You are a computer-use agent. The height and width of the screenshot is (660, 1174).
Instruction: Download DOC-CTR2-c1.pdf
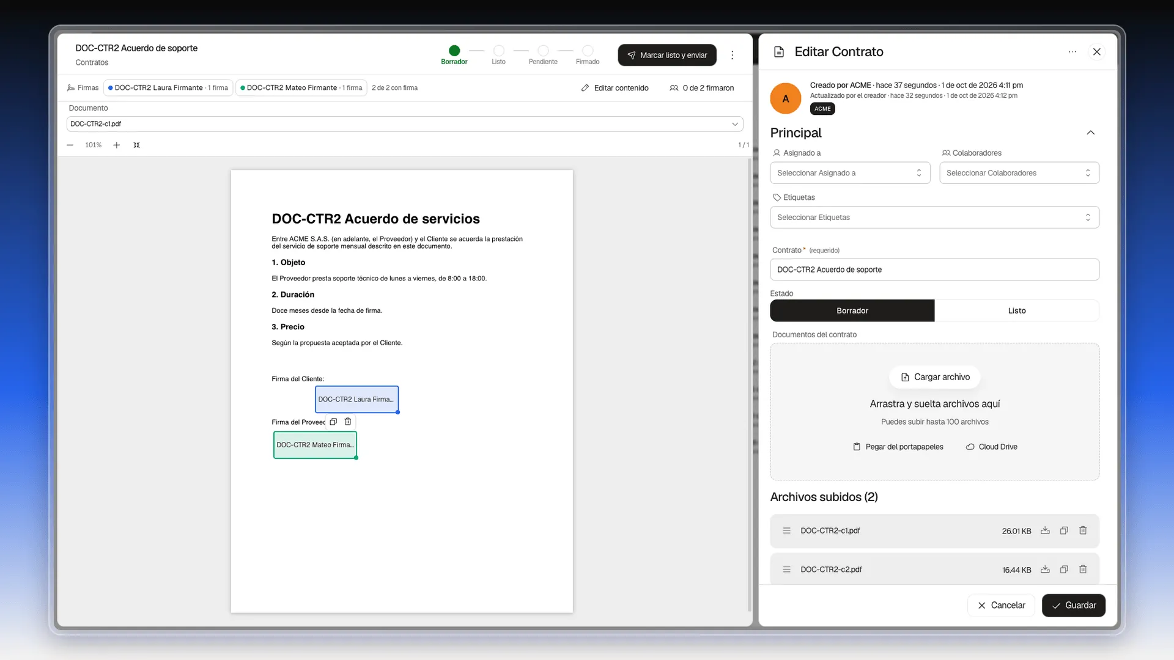[1045, 530]
